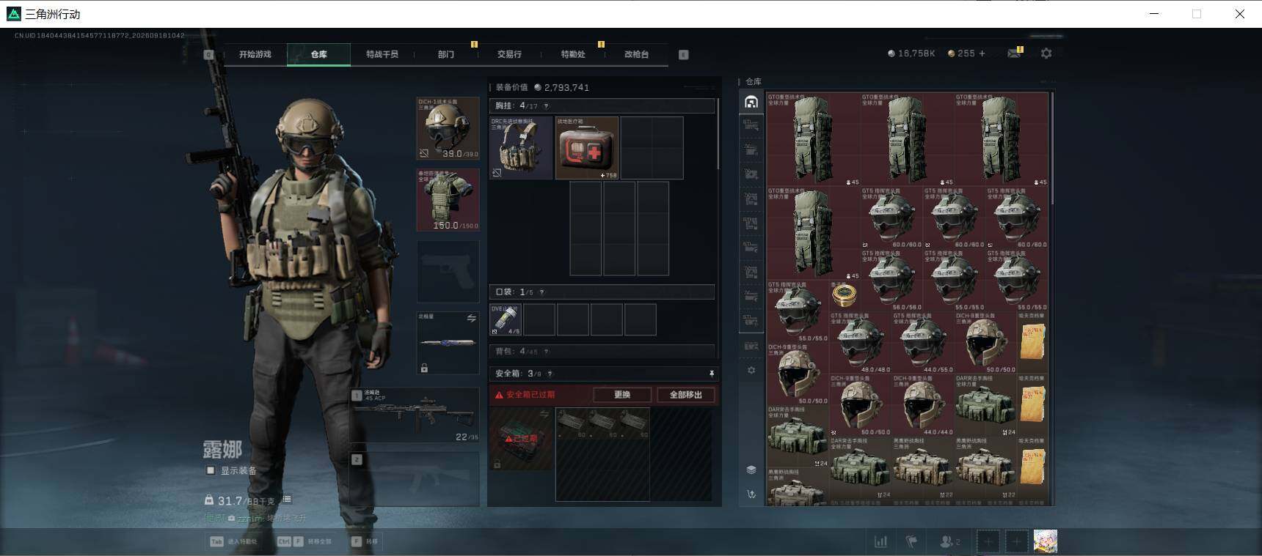Switch to the 交易行 tab
Image resolution: width=1262 pixels, height=556 pixels.
(x=509, y=54)
